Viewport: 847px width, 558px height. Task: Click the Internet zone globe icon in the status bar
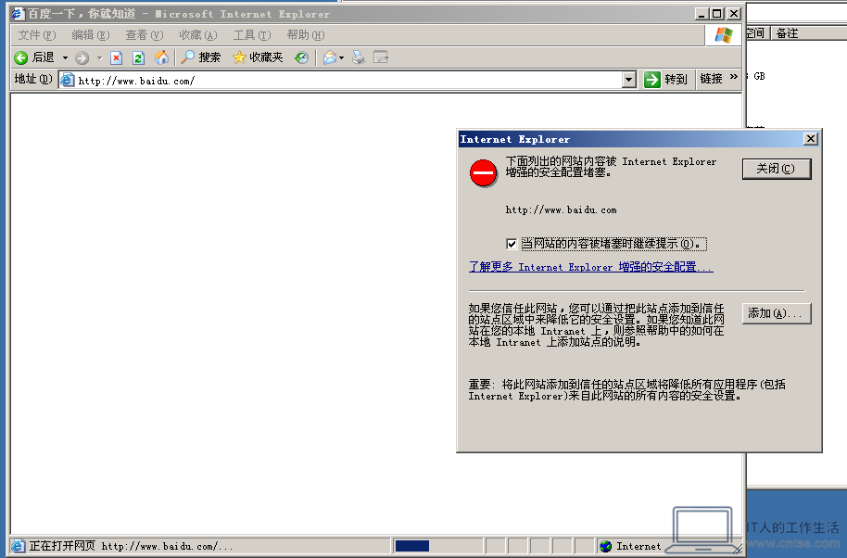(605, 546)
